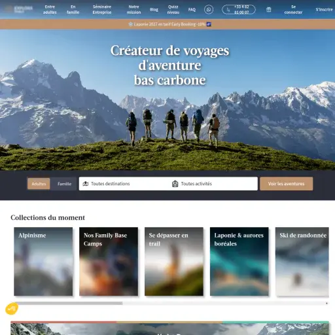Viewport: 335px width, 335px height.
Task: Click the collections horizontal scrollbar thumb
Action: [x=69, y=303]
